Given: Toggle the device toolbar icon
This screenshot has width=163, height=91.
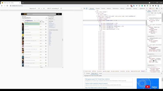Looking at the screenshot, I should 87,8.
